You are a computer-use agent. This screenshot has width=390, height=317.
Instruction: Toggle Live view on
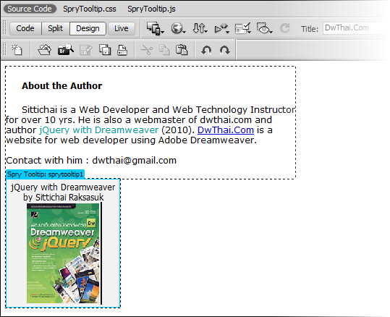(122, 28)
